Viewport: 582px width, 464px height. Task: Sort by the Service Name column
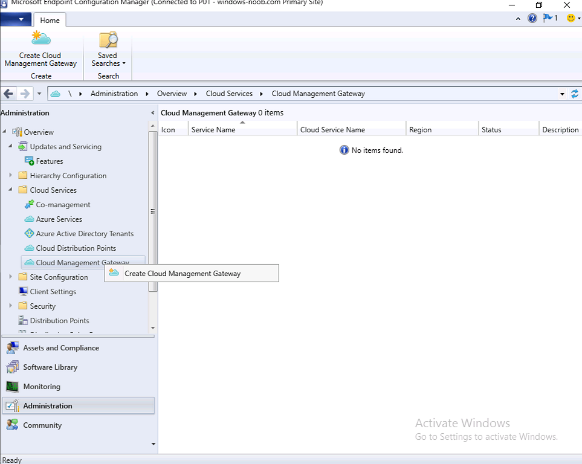243,129
